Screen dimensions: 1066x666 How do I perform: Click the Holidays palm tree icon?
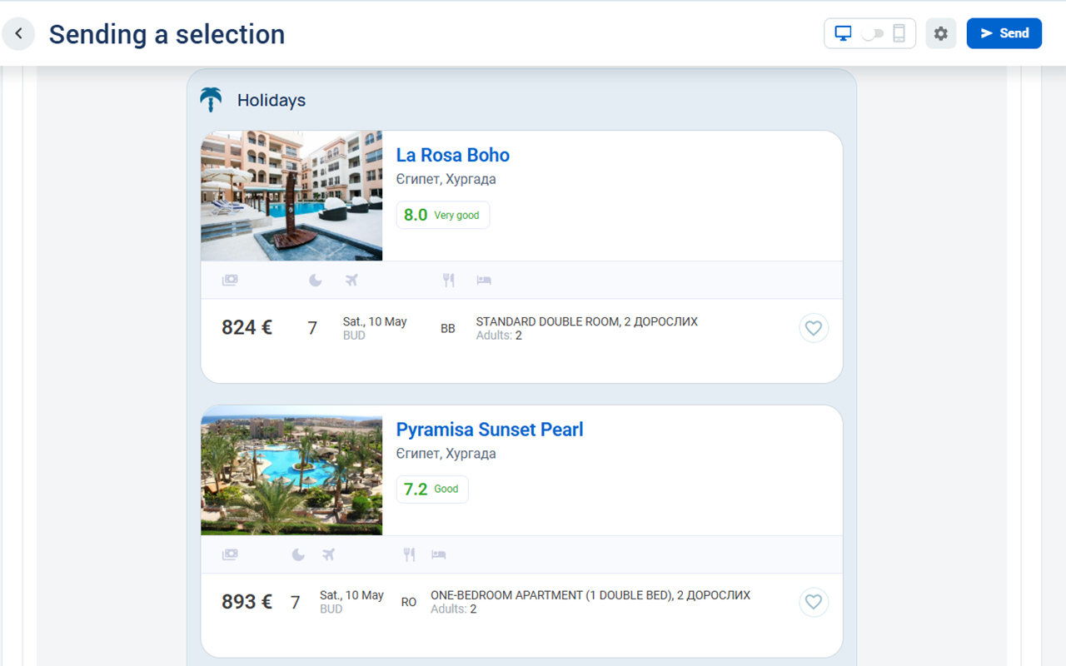pos(211,100)
